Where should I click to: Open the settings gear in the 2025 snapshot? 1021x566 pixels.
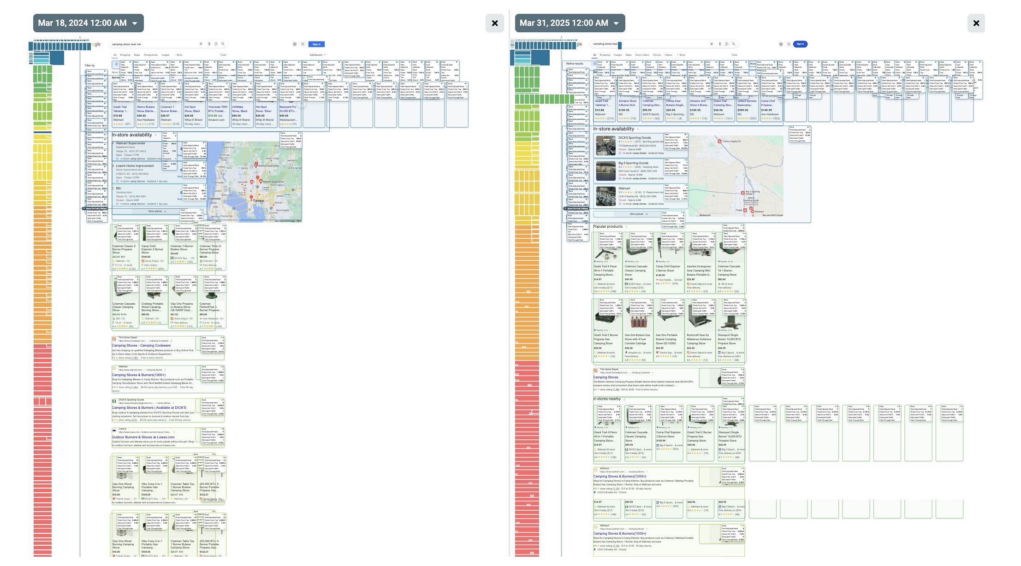[x=781, y=44]
